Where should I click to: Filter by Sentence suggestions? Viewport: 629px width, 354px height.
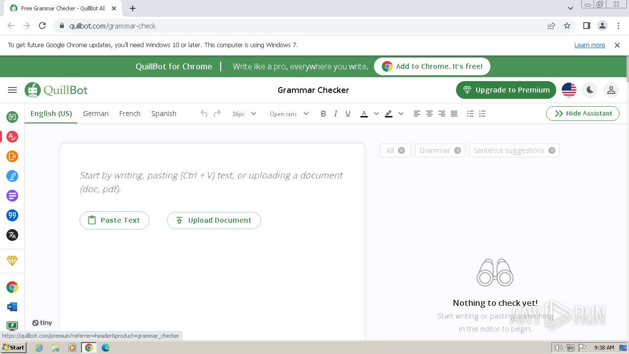tap(514, 150)
